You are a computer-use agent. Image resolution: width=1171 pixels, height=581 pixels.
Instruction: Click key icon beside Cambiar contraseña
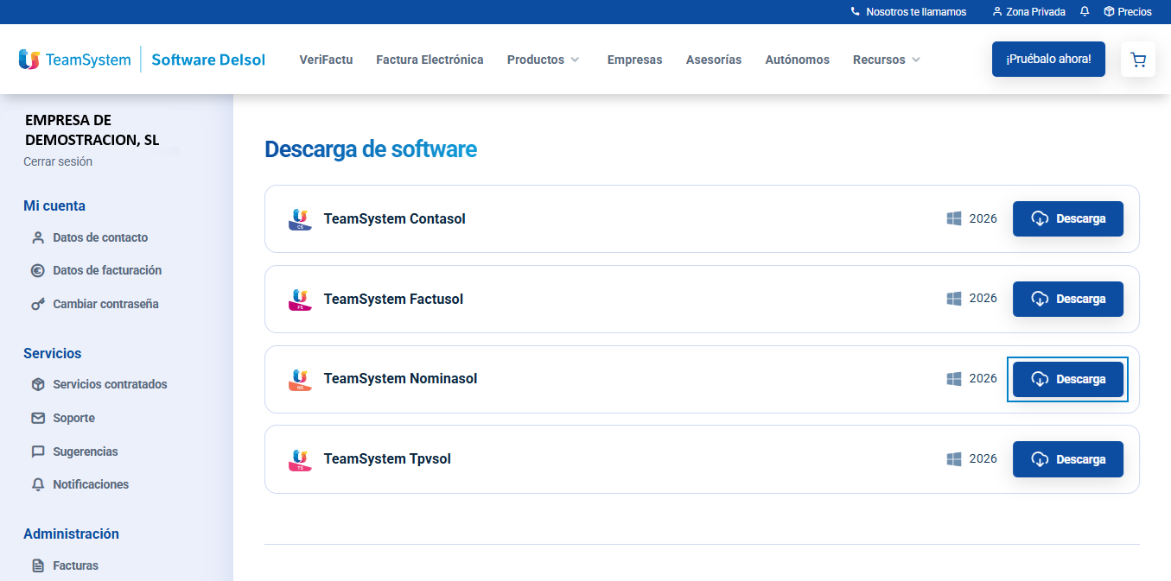pos(38,304)
